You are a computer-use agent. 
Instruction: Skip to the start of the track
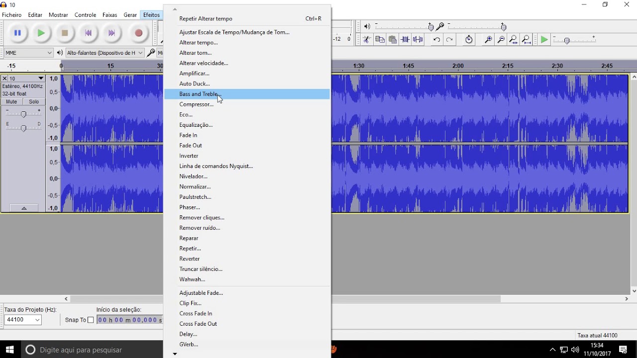[88, 33]
